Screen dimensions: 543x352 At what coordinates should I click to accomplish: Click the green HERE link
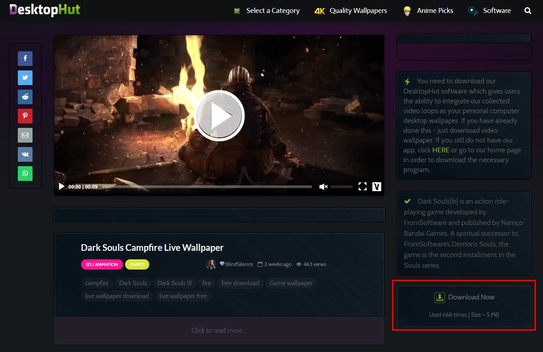coord(441,150)
